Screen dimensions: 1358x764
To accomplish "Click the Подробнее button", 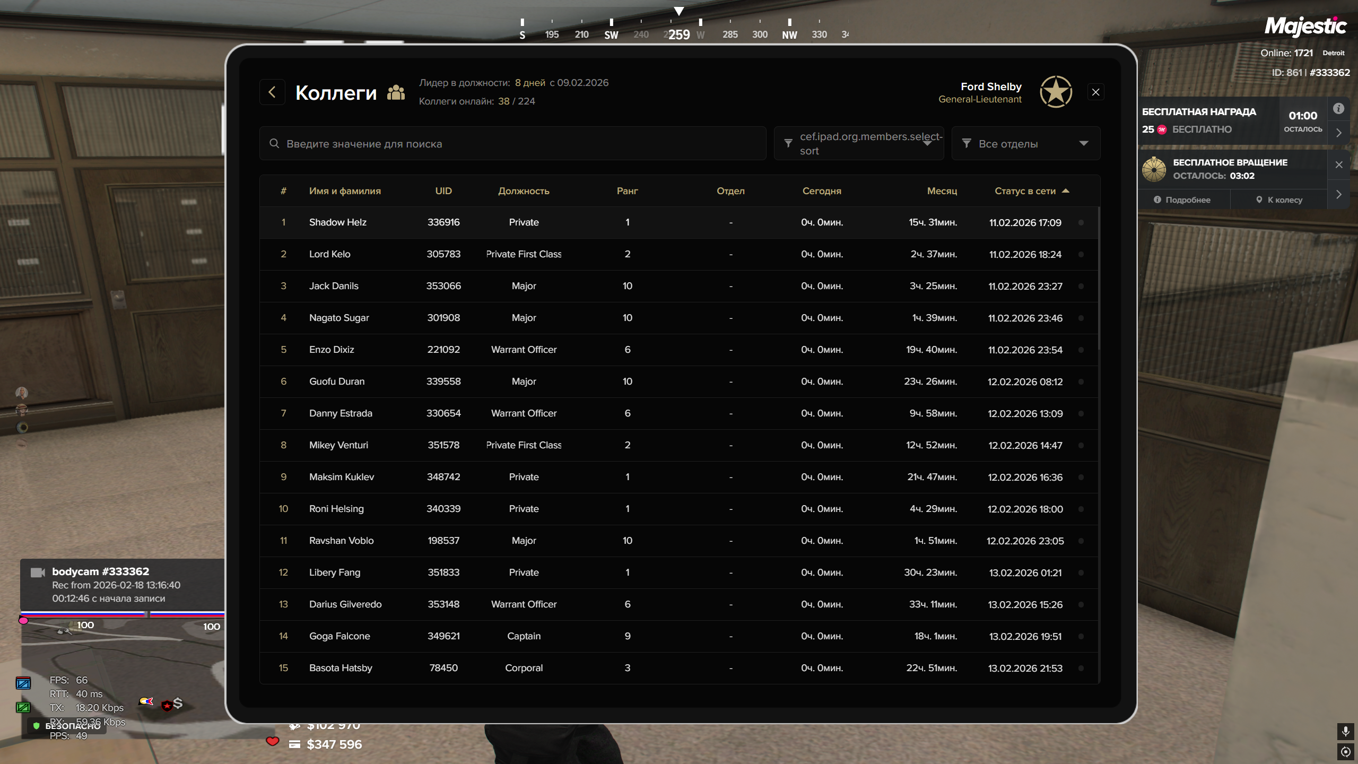I will tap(1182, 200).
